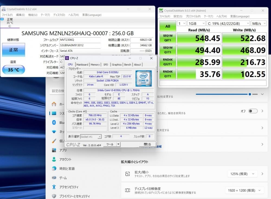This screenshot has width=271, height=199.
Task: Click the serial number field S3UBNA0M913012
Action: (x=80, y=45)
